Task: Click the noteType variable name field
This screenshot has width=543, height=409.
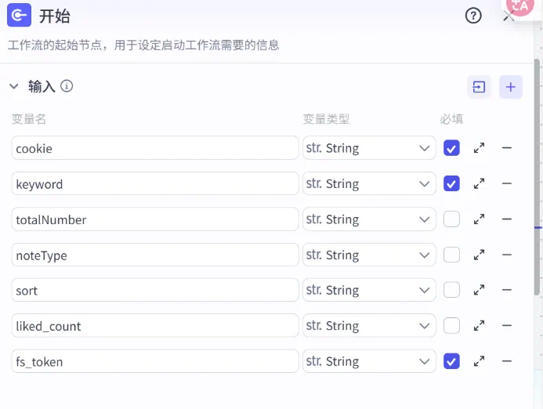Action: pos(155,255)
